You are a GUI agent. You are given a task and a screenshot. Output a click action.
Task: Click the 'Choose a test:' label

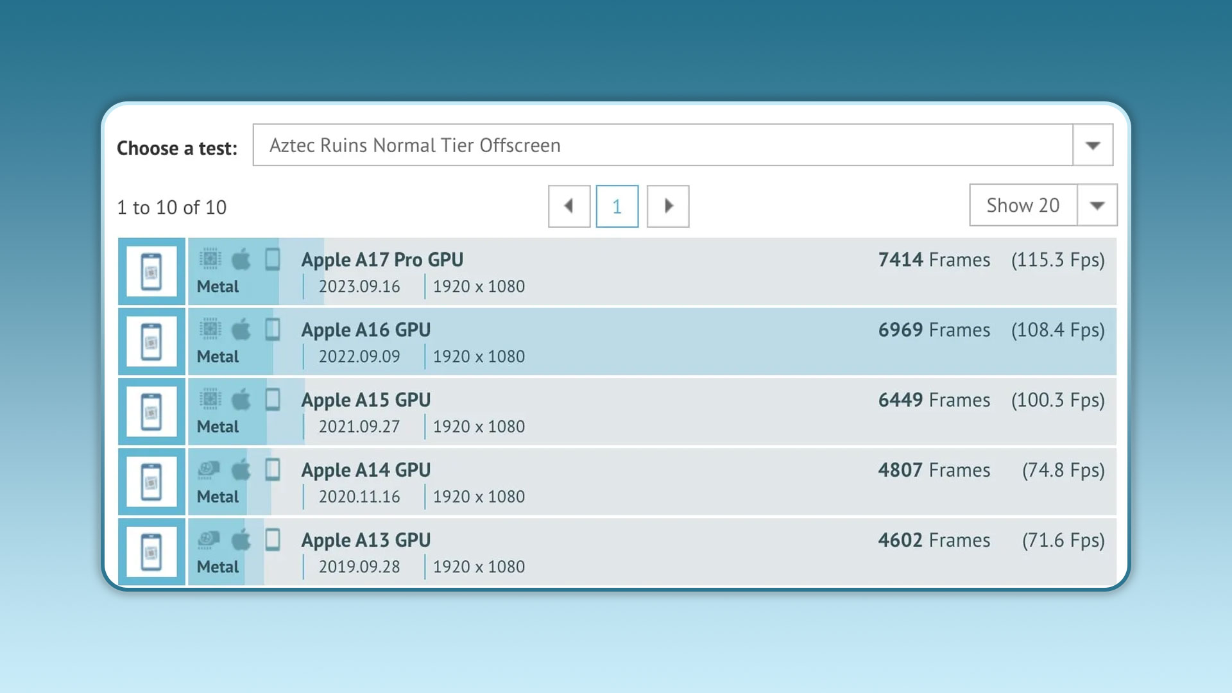[177, 148]
